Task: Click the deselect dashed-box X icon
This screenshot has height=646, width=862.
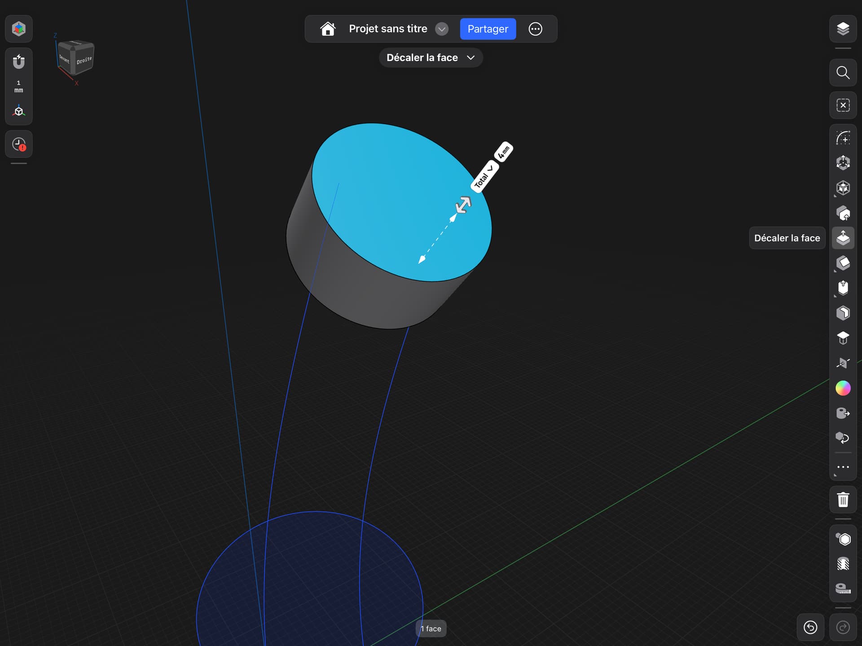Action: click(843, 105)
